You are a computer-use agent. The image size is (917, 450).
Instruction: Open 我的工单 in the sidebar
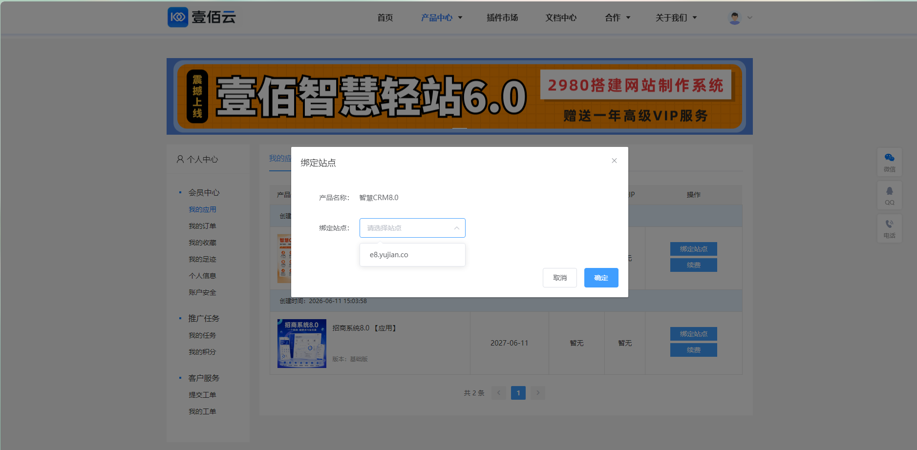[202, 411]
